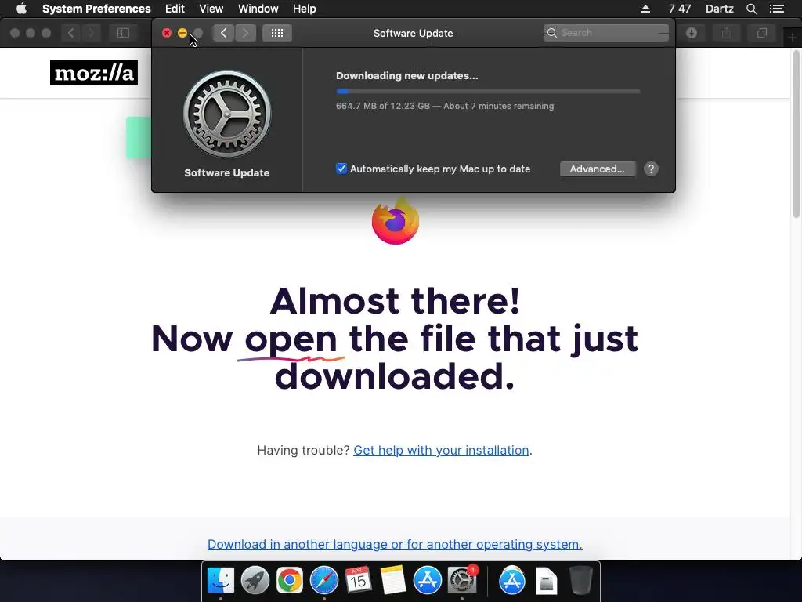
Task: Click the download progress bar
Action: click(488, 91)
